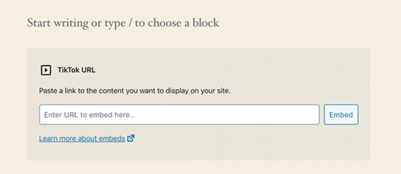Select the gray TikTok embed block placeholder
The image size is (401, 174).
click(x=198, y=105)
